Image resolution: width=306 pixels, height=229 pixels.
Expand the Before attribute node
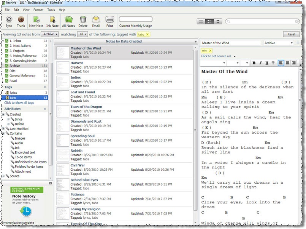pos(8,124)
